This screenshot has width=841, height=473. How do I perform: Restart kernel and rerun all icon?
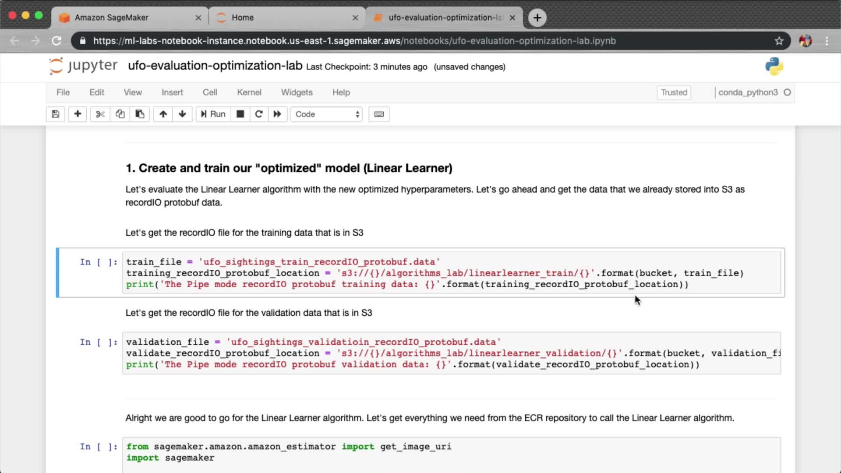coord(277,114)
